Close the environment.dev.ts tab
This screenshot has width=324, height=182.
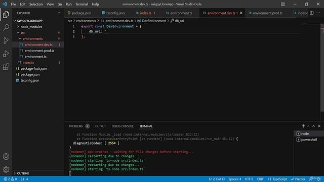[x=241, y=13]
